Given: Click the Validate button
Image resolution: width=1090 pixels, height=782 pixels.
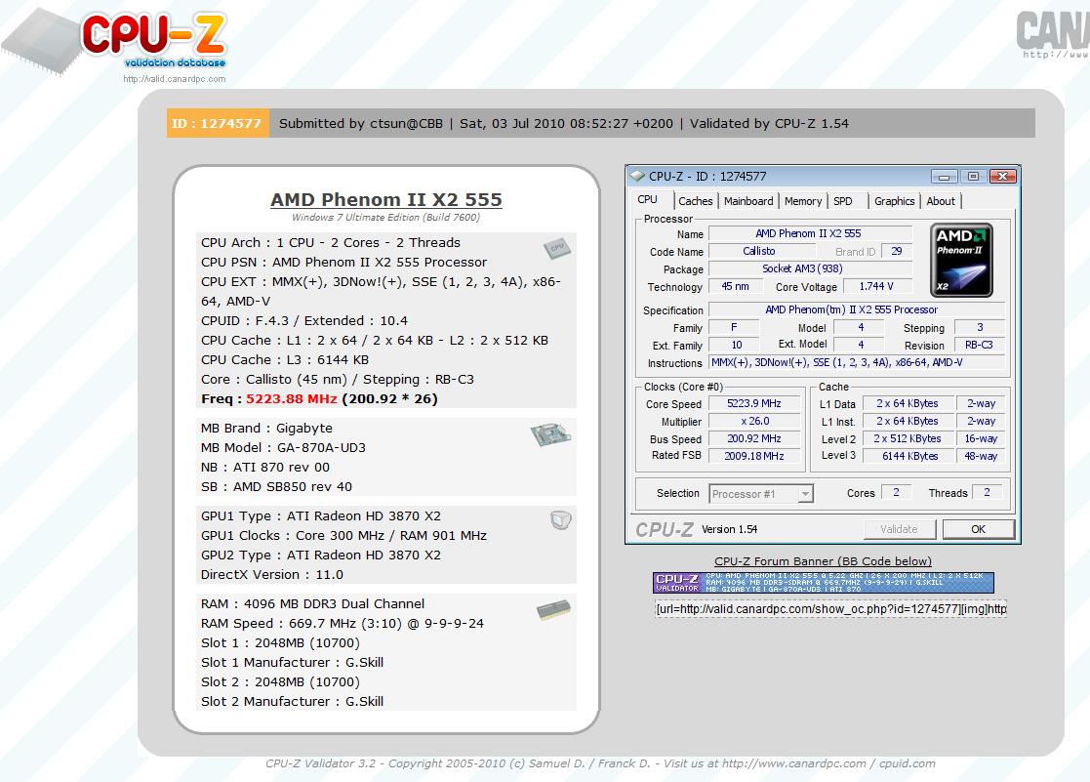Looking at the screenshot, I should [899, 529].
